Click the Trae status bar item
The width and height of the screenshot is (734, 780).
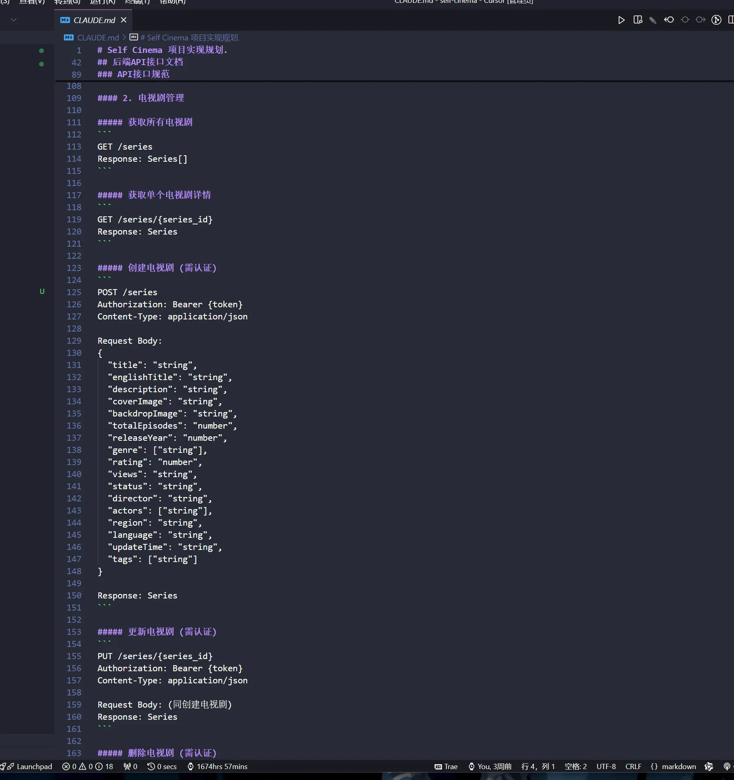tap(446, 766)
